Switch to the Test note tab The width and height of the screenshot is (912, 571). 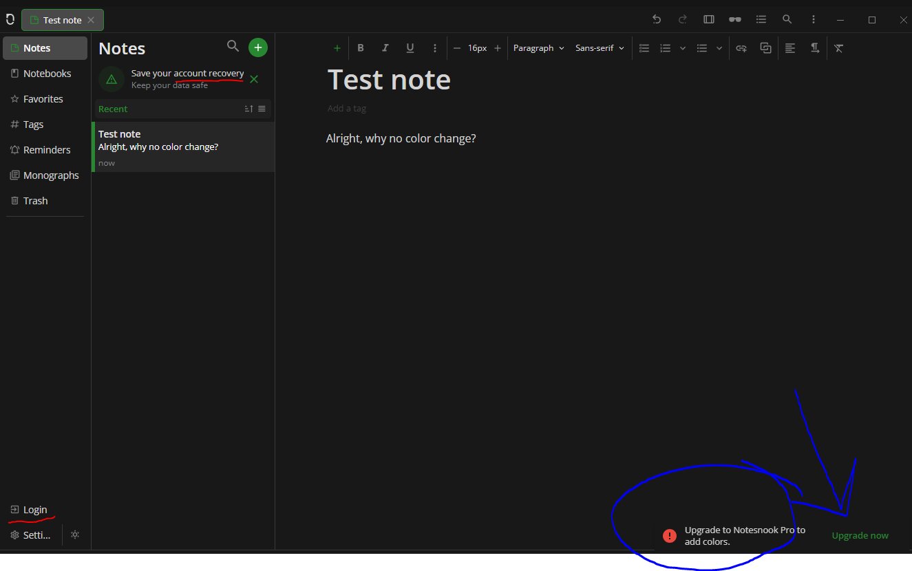pyautogui.click(x=62, y=20)
